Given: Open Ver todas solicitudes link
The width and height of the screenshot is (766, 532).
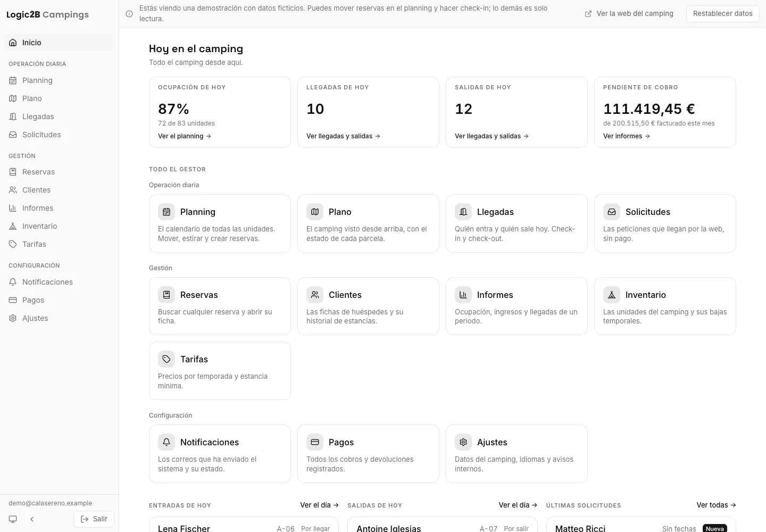Looking at the screenshot, I should tap(716, 505).
